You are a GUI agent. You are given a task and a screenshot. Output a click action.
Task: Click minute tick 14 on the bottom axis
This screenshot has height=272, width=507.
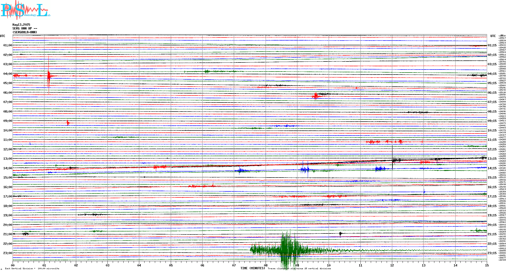click(455, 265)
